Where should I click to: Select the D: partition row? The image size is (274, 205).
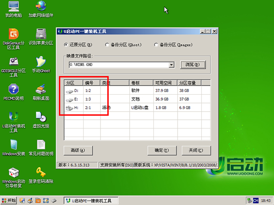[x=137, y=91]
